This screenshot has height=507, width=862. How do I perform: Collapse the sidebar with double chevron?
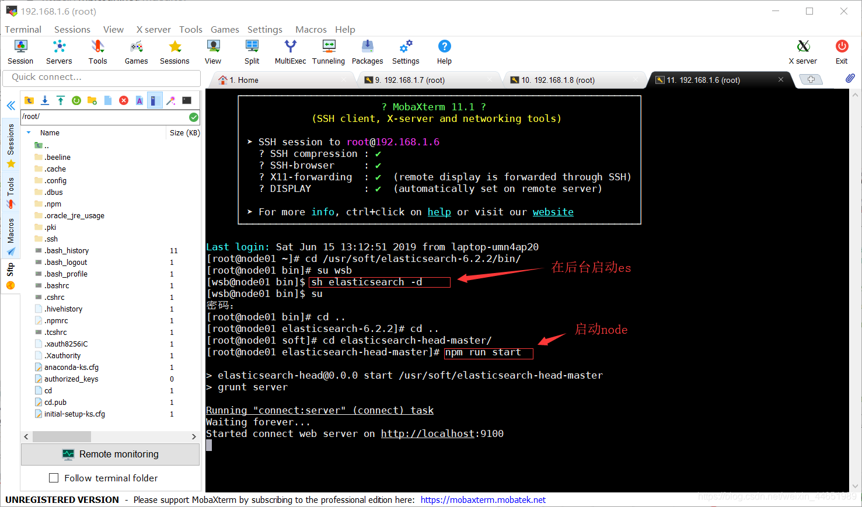11,106
